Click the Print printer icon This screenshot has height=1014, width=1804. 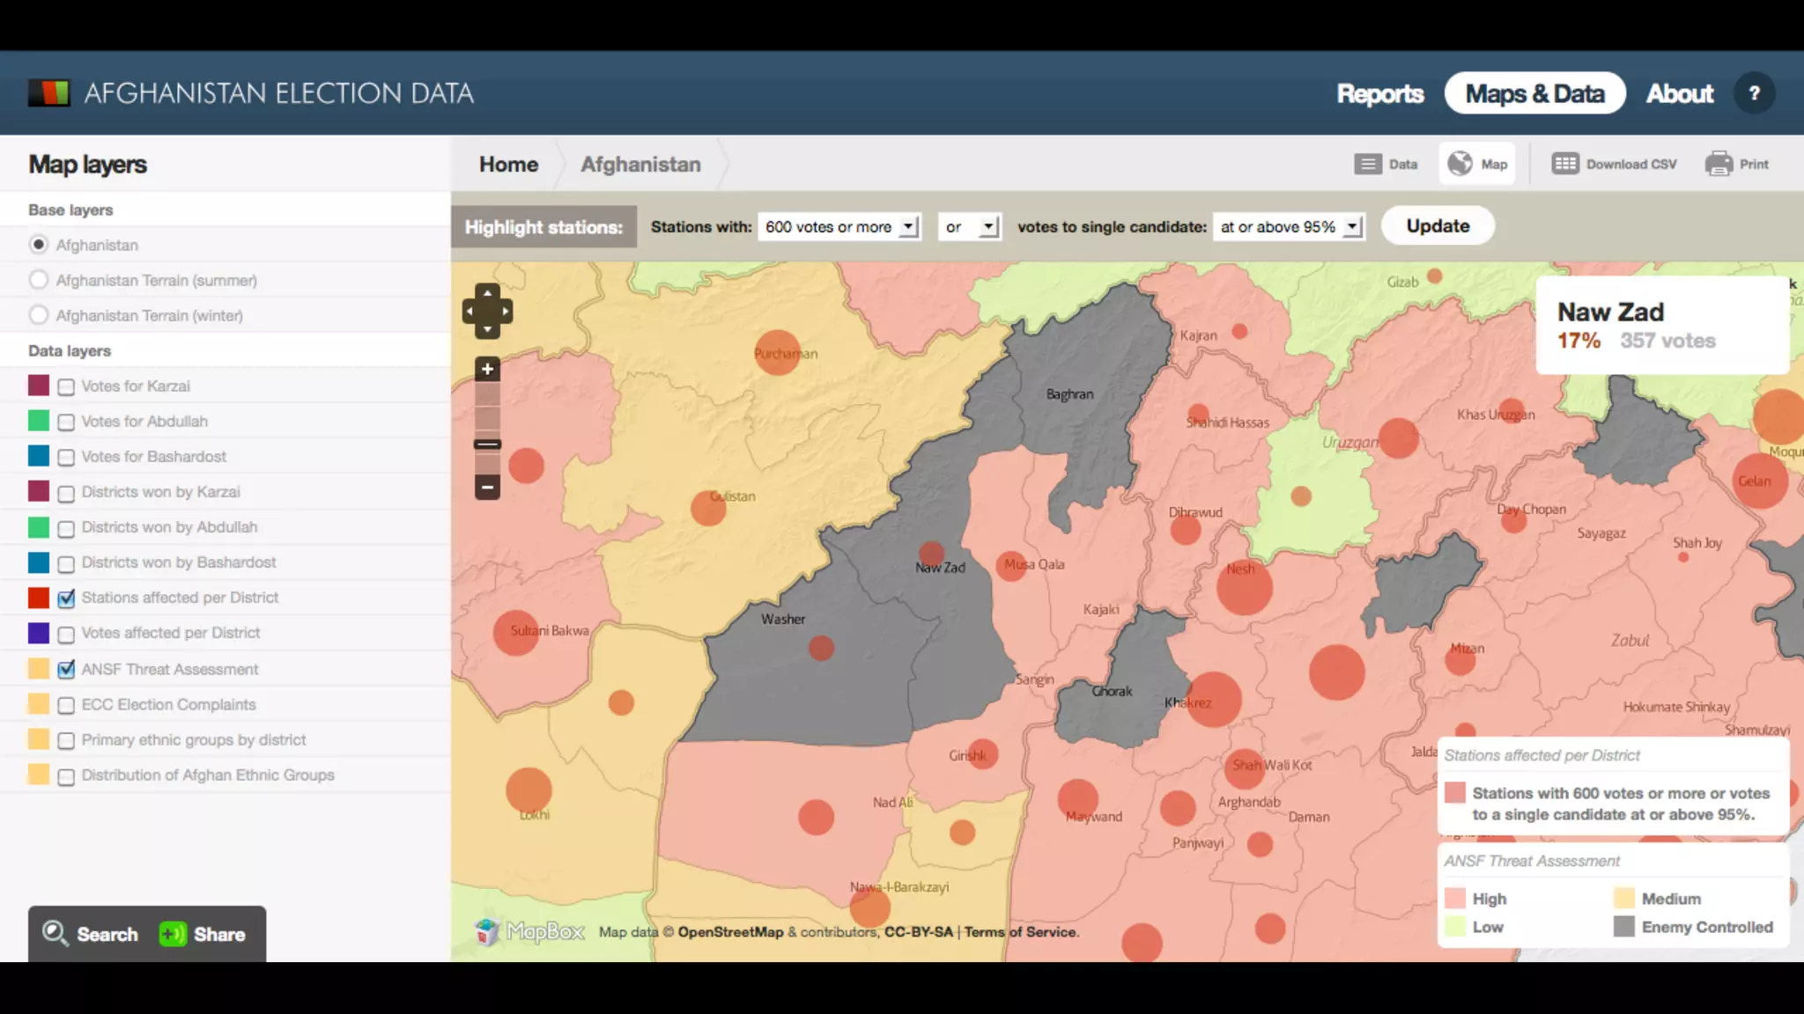point(1719,164)
